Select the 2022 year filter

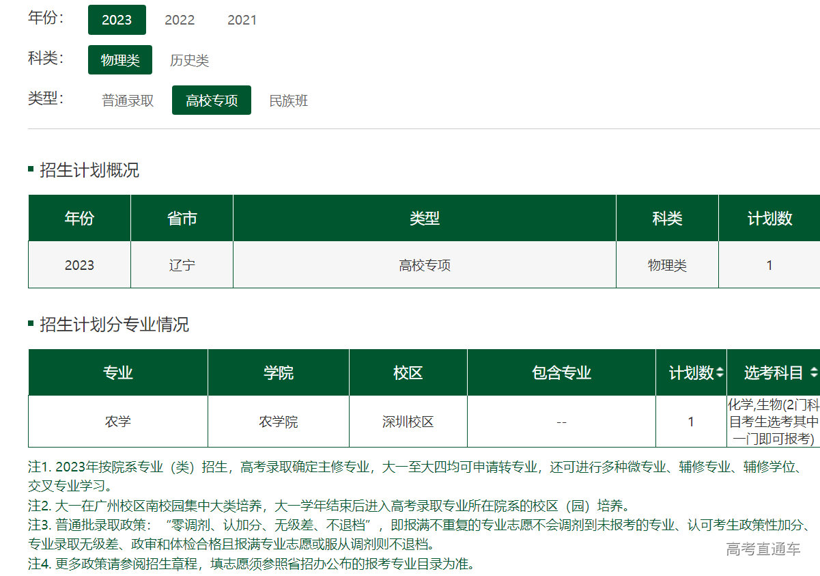tap(179, 20)
